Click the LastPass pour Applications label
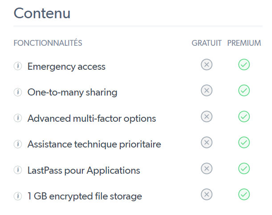Viewport: 272px width, 215px height. [84, 171]
